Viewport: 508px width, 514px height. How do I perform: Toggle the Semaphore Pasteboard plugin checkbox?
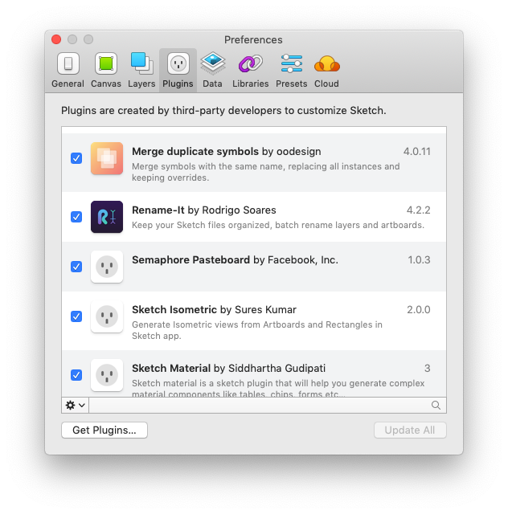(x=76, y=267)
